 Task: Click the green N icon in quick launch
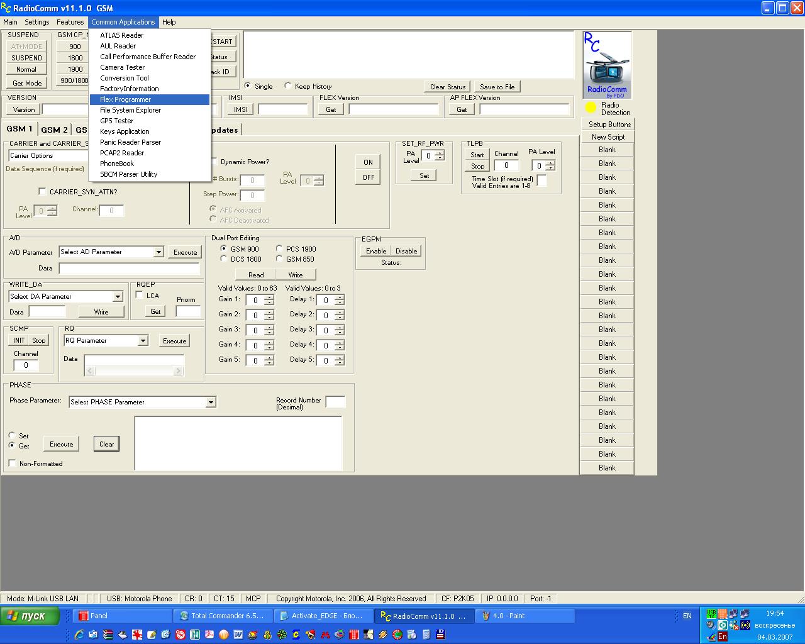[194, 635]
